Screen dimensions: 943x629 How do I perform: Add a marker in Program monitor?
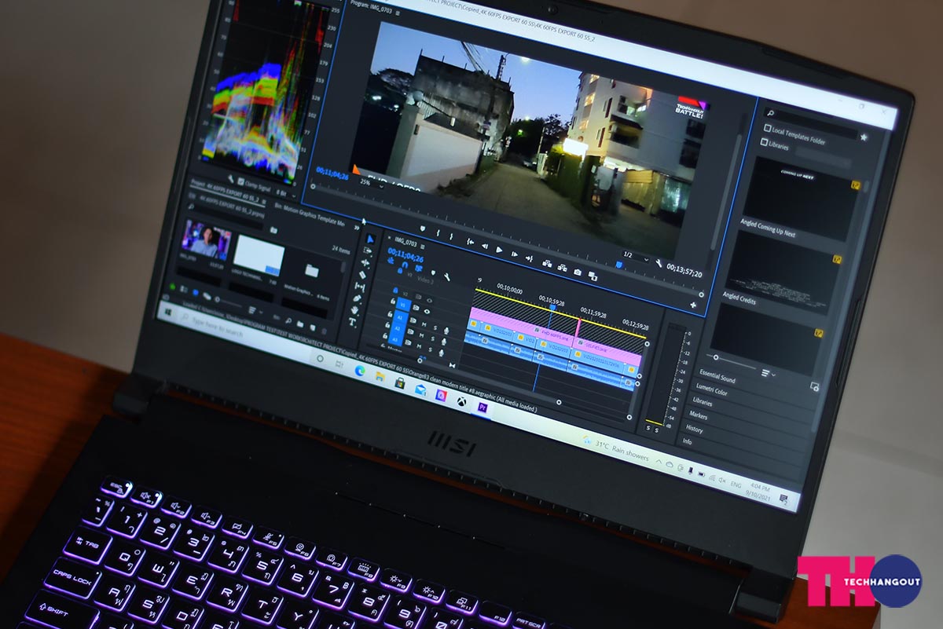[x=424, y=229]
